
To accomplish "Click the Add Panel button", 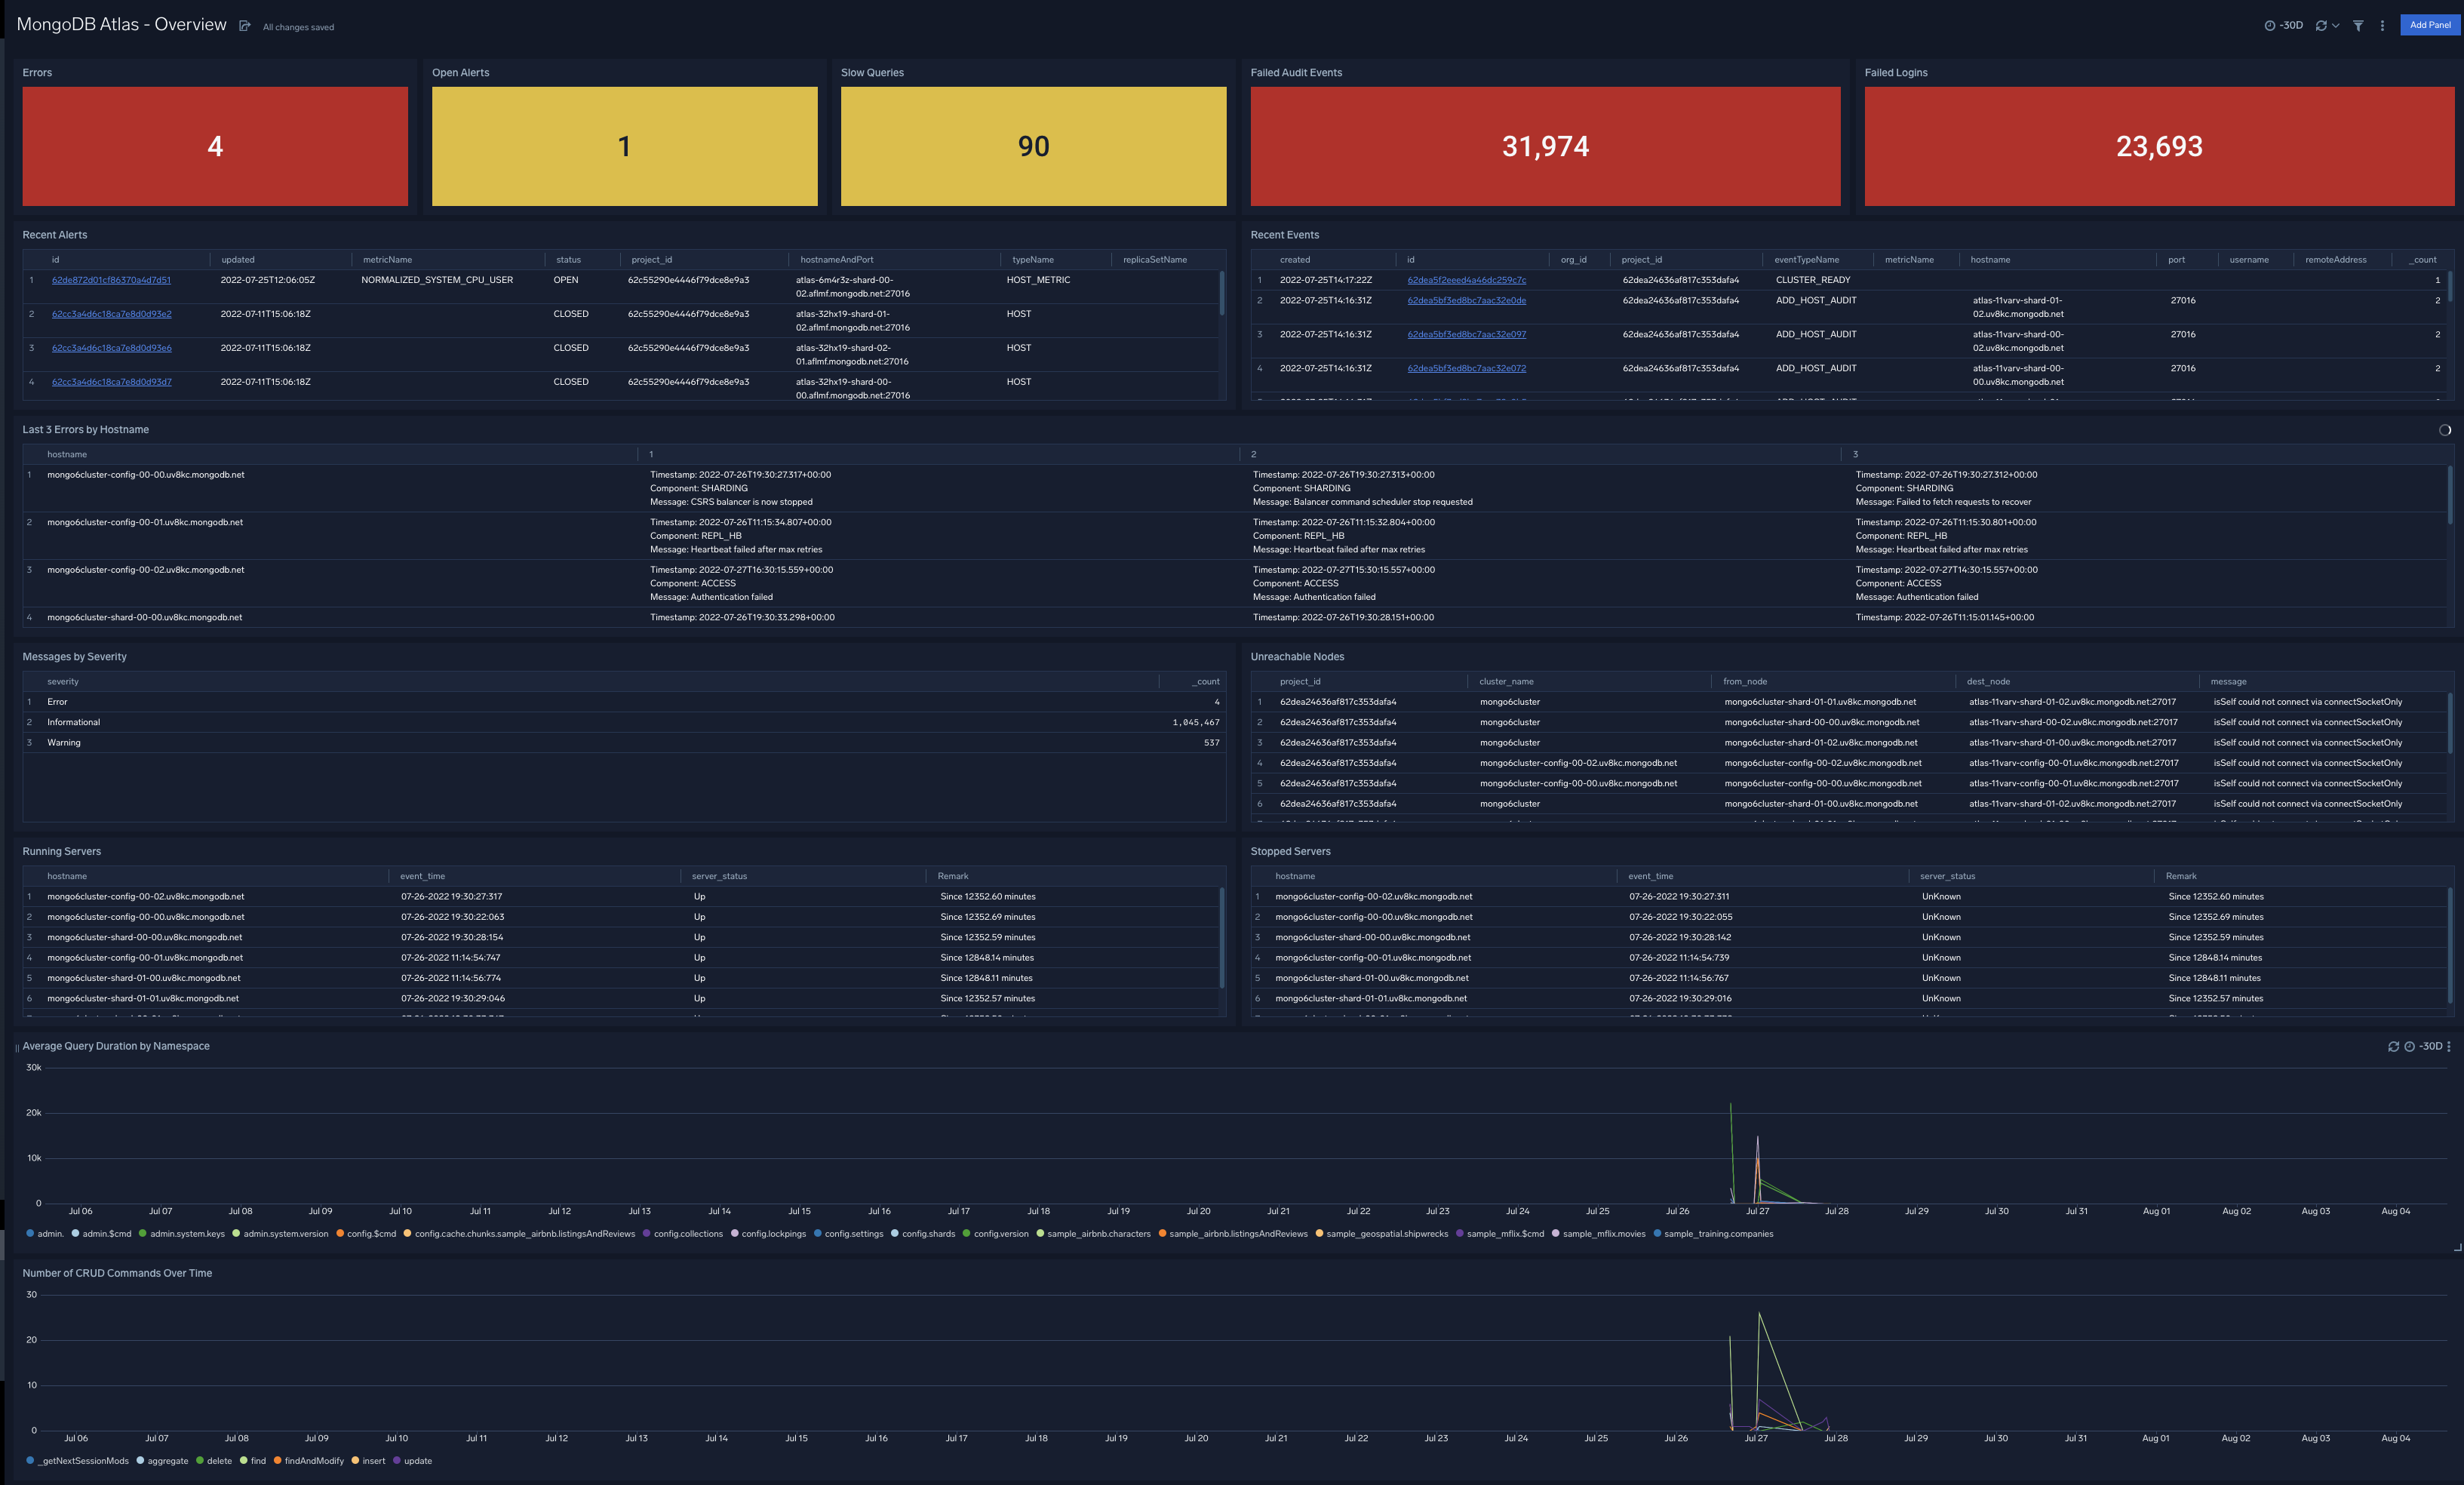I will (x=2430, y=25).
